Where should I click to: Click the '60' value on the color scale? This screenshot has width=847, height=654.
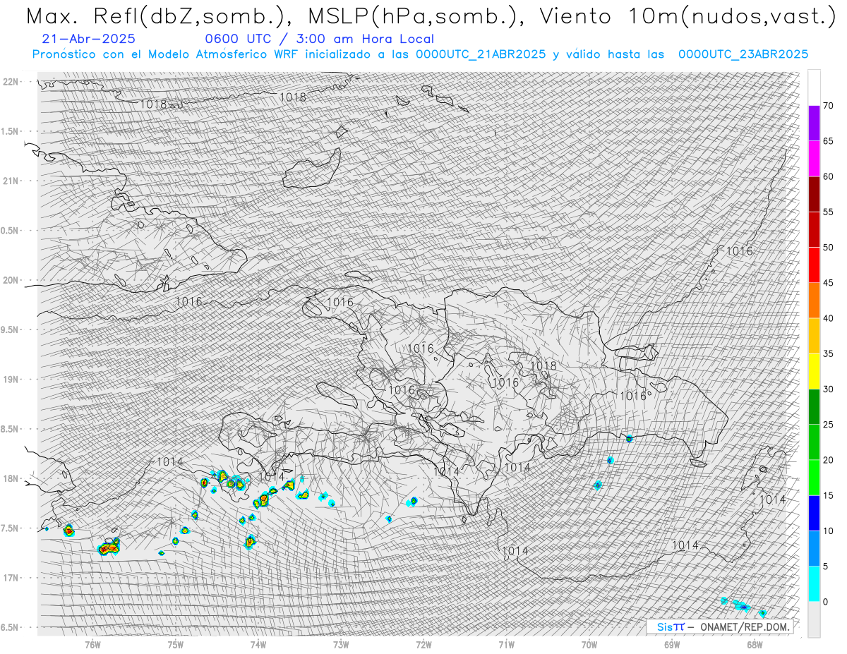pyautogui.click(x=828, y=176)
